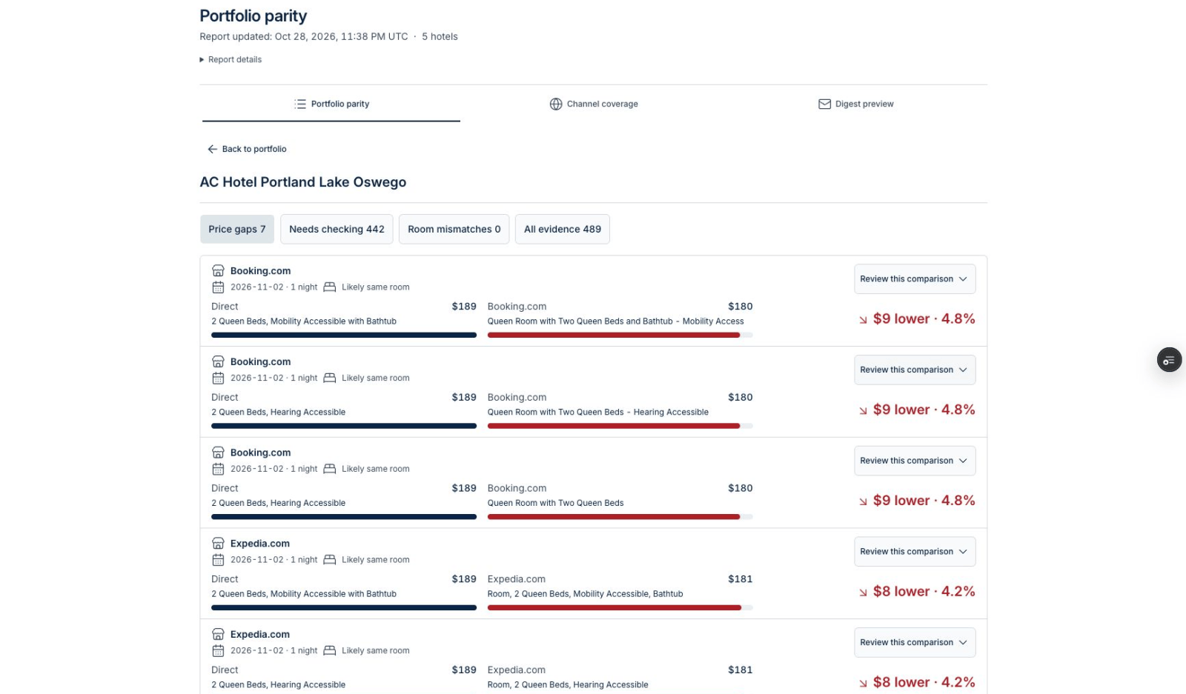Open Review this comparison for Booking Hearing Accessible $180 row

(915, 370)
